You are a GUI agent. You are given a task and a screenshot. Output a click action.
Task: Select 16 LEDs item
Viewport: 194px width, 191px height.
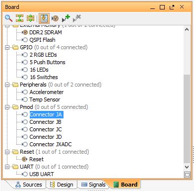tap(39, 70)
